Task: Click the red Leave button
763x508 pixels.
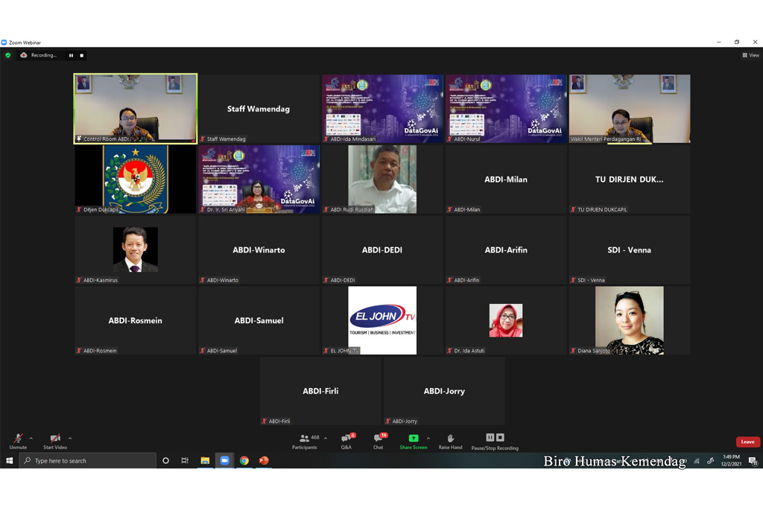Action: coord(747,442)
